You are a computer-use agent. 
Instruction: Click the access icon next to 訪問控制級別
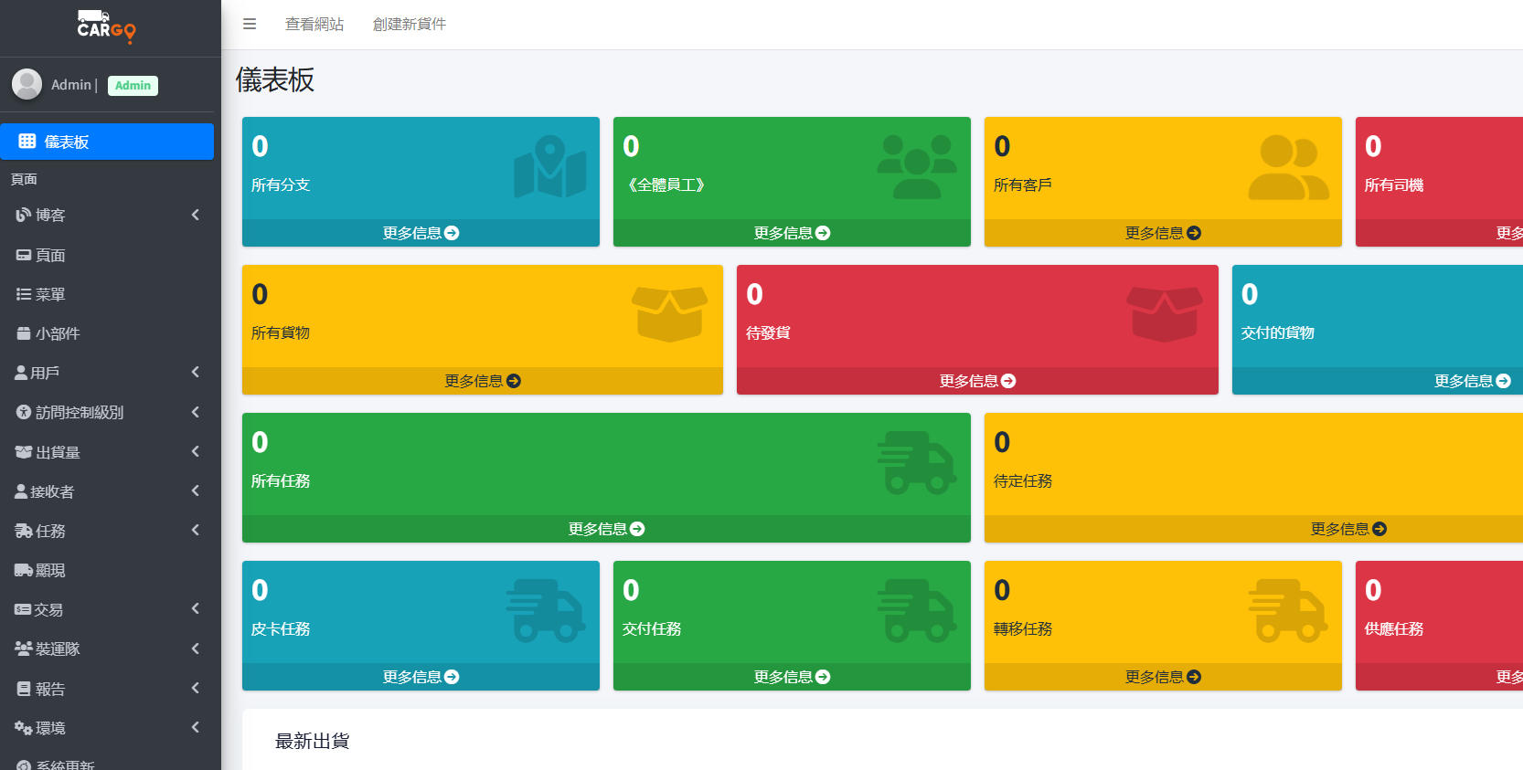coord(24,412)
